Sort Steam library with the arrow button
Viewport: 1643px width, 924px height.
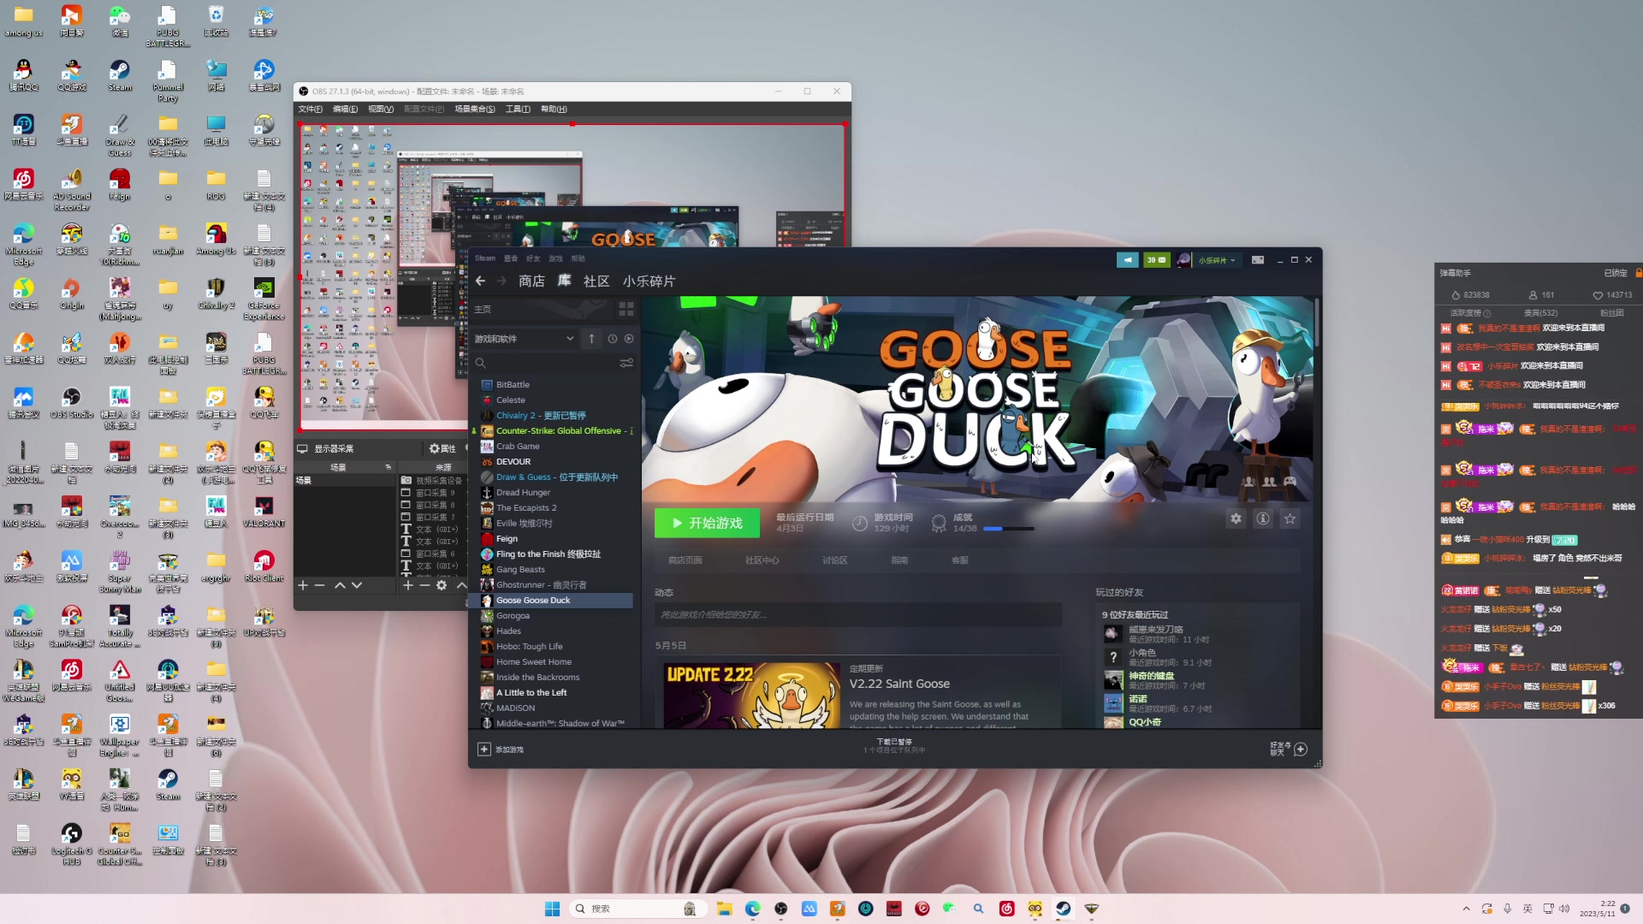pyautogui.click(x=591, y=339)
